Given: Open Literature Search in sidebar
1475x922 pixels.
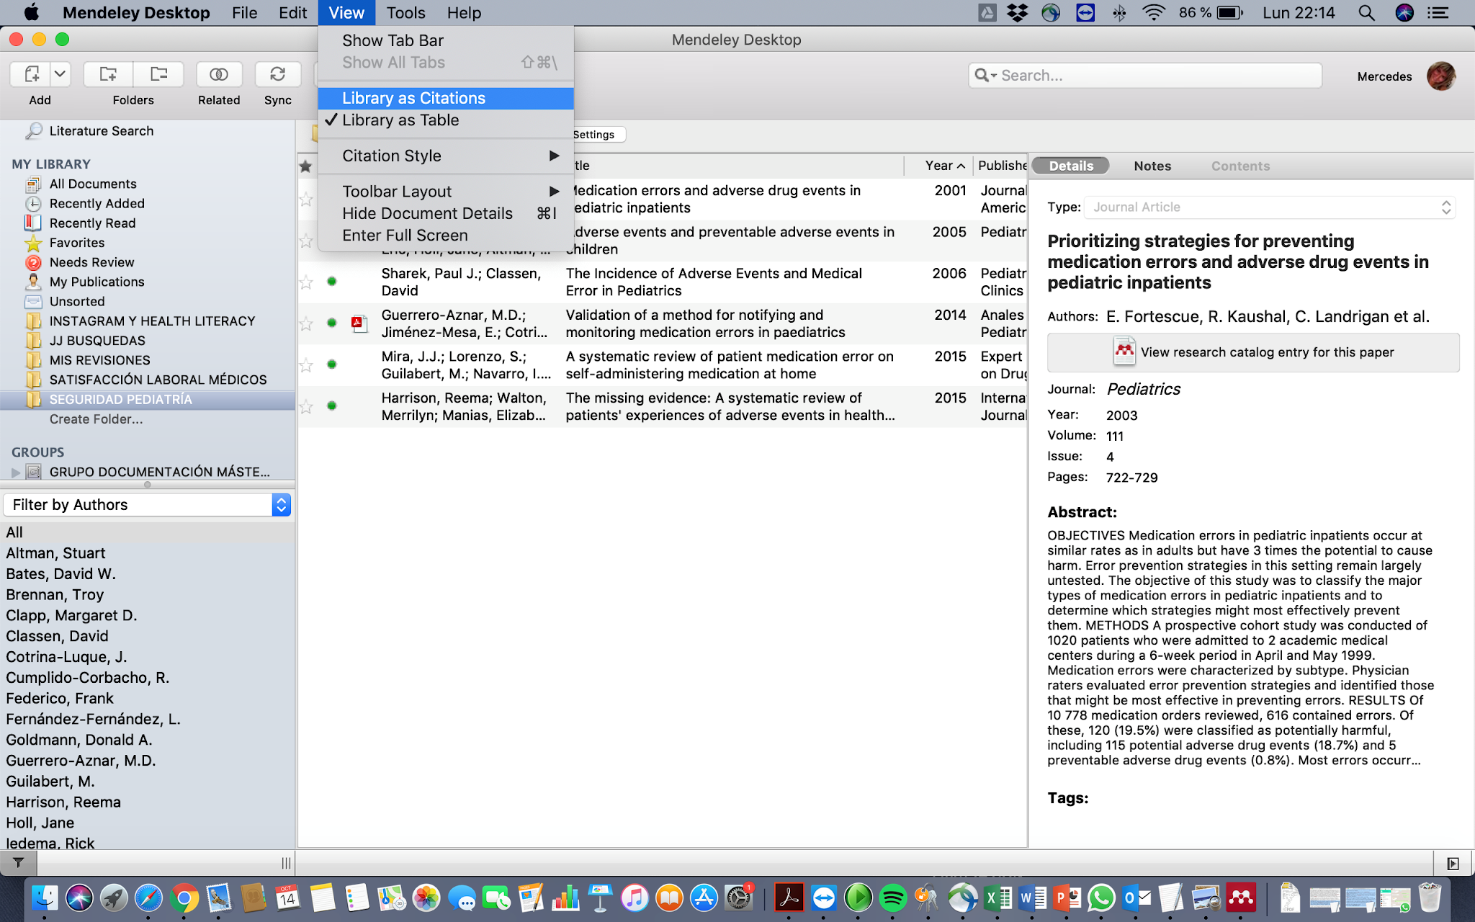Looking at the screenshot, I should pyautogui.click(x=101, y=131).
